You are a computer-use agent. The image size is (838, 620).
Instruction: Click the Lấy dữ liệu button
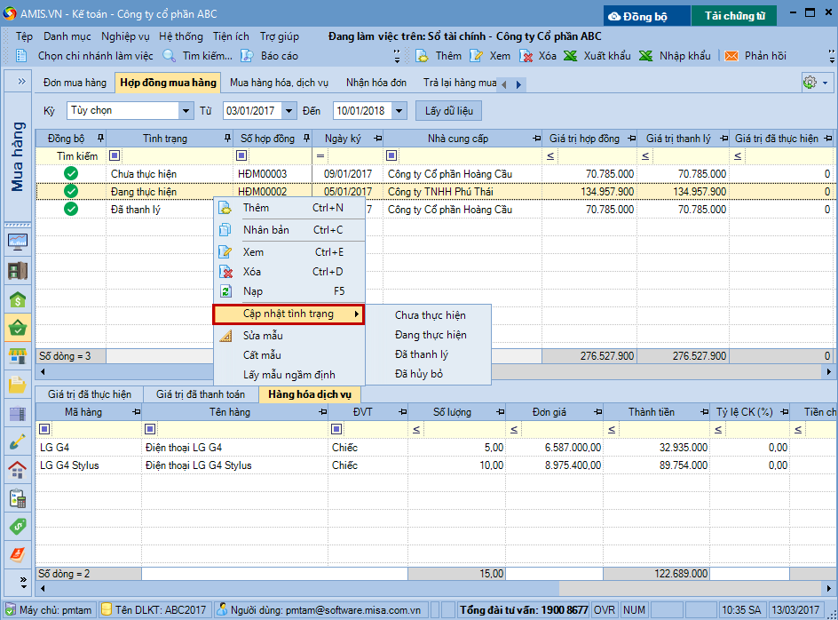[x=448, y=111]
